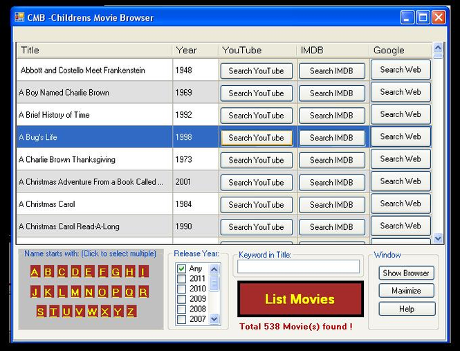Image resolution: width=460 pixels, height=351 pixels.
Task: Select letter J filter tile
Action: click(x=35, y=292)
